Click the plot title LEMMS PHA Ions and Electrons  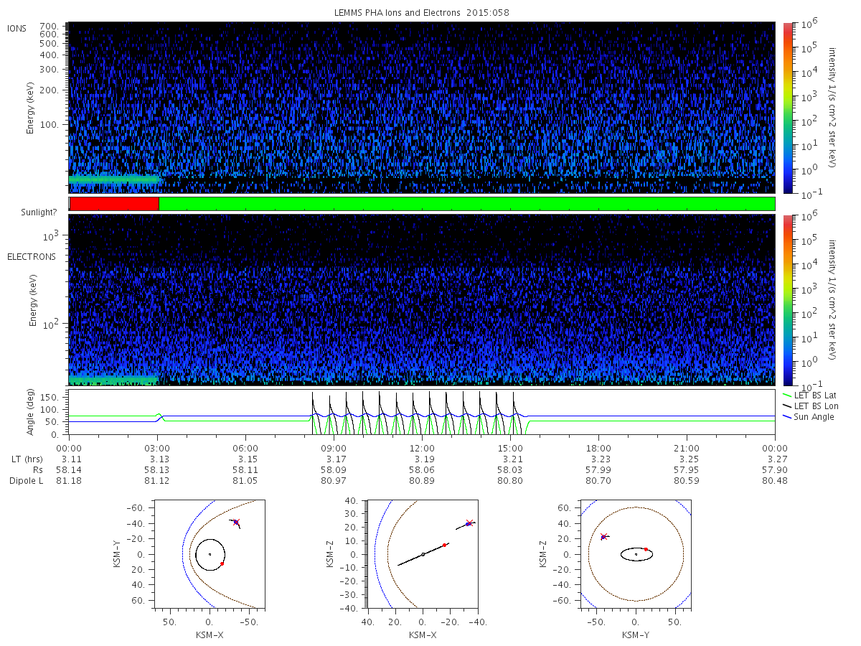click(x=421, y=12)
